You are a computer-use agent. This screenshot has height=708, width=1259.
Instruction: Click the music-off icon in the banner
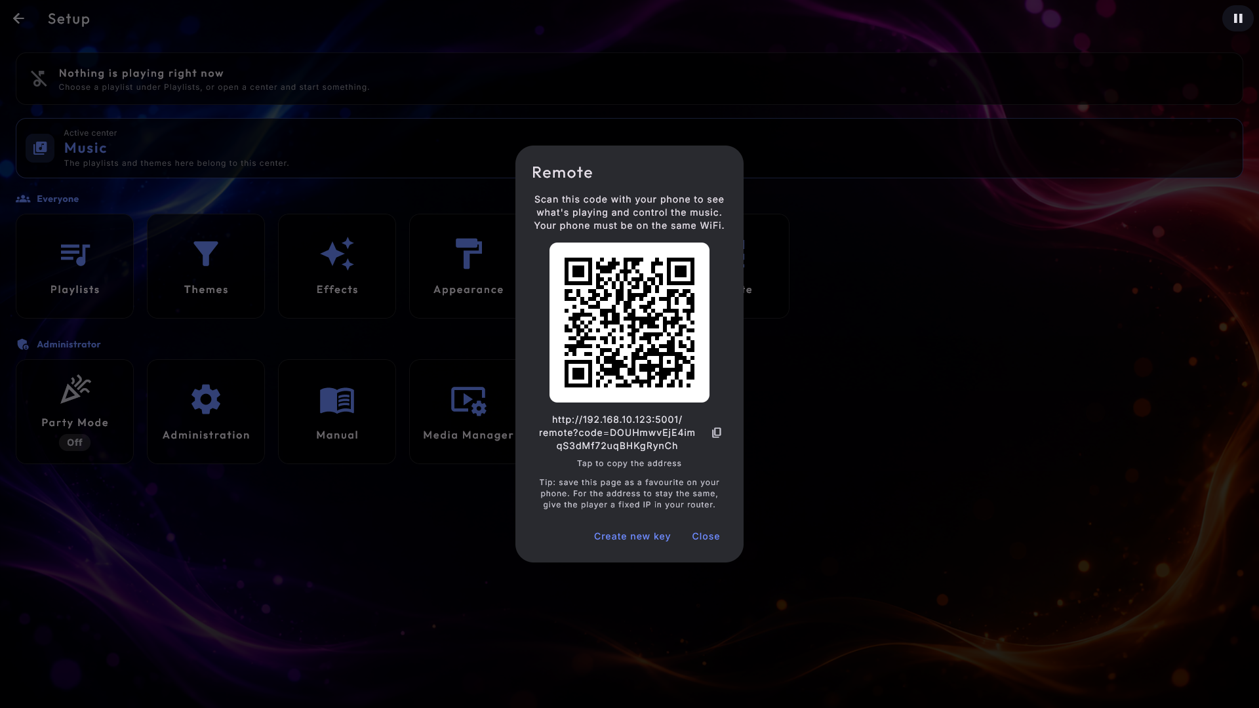[39, 79]
